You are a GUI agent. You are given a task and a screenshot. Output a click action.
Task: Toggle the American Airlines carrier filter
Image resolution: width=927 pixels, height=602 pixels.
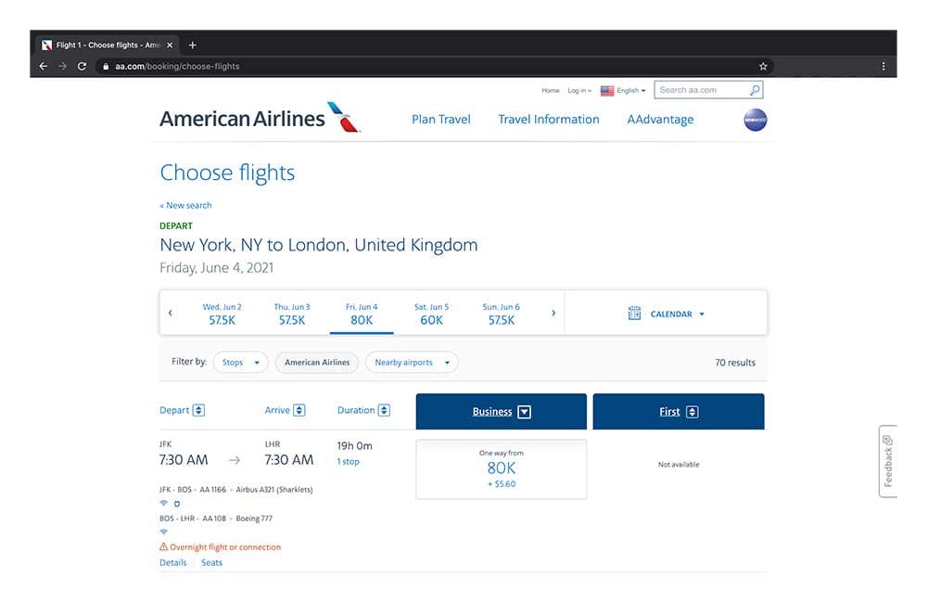pyautogui.click(x=316, y=362)
